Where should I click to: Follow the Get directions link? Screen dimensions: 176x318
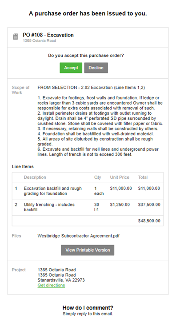(x=51, y=285)
